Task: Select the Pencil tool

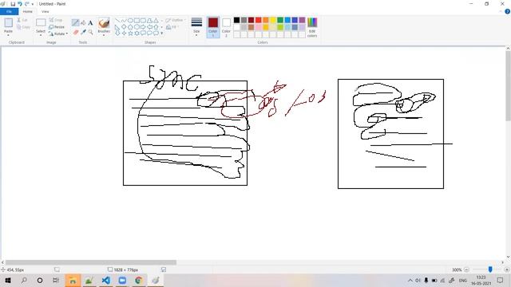Action: pyautogui.click(x=75, y=22)
